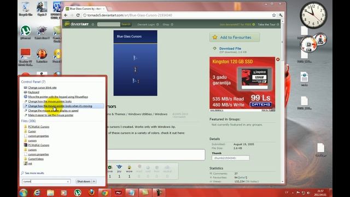Click the desktop clock gadget
Viewport: 350px width, 197px height.
pyautogui.click(x=313, y=15)
